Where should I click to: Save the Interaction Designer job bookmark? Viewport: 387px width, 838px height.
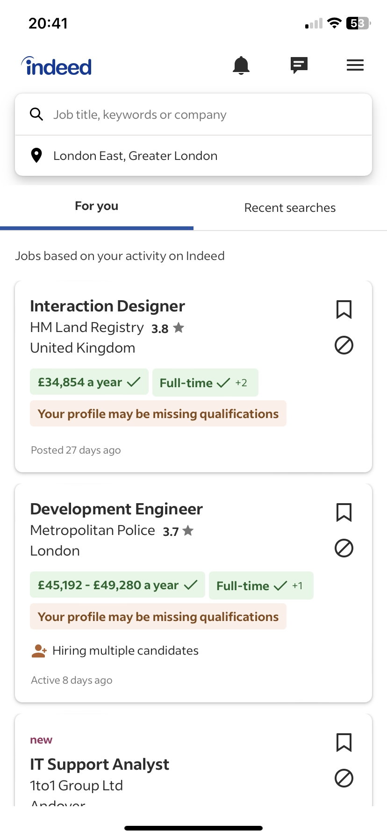(344, 310)
